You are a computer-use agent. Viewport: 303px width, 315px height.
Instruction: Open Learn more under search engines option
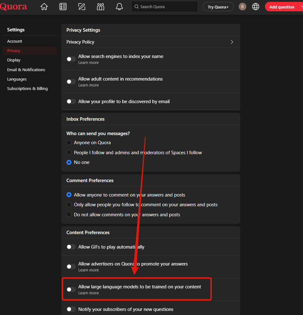(x=89, y=63)
